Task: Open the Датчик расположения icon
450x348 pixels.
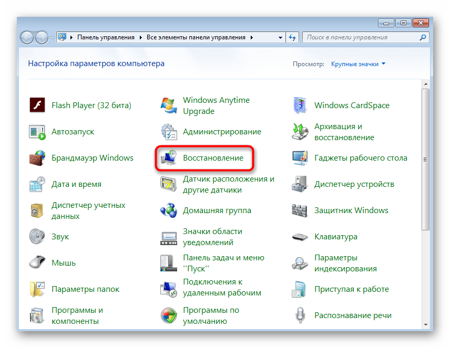Action: (x=169, y=184)
